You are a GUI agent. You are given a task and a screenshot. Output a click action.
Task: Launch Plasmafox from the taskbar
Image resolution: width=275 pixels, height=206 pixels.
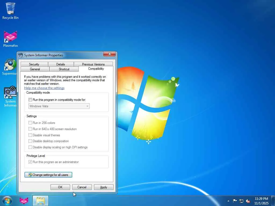[x=24, y=201]
